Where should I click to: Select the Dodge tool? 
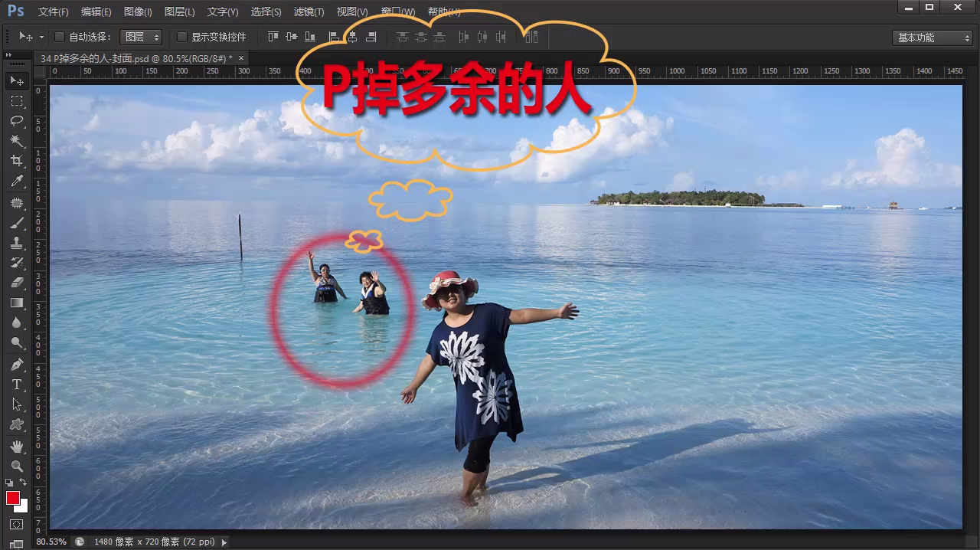17,343
